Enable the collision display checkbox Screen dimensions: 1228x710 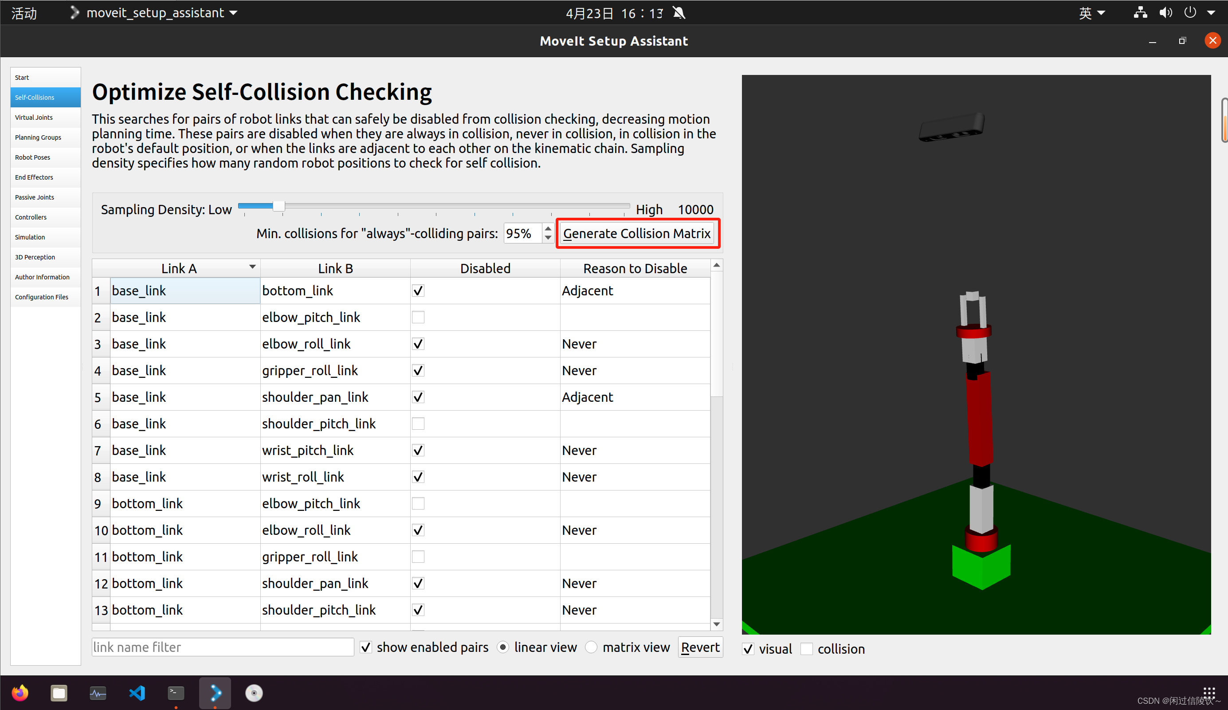pos(807,649)
